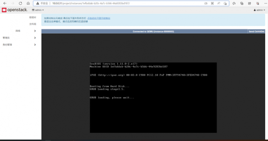Open the admin project dropdown
This screenshot has width=268, height=141.
[38, 10]
